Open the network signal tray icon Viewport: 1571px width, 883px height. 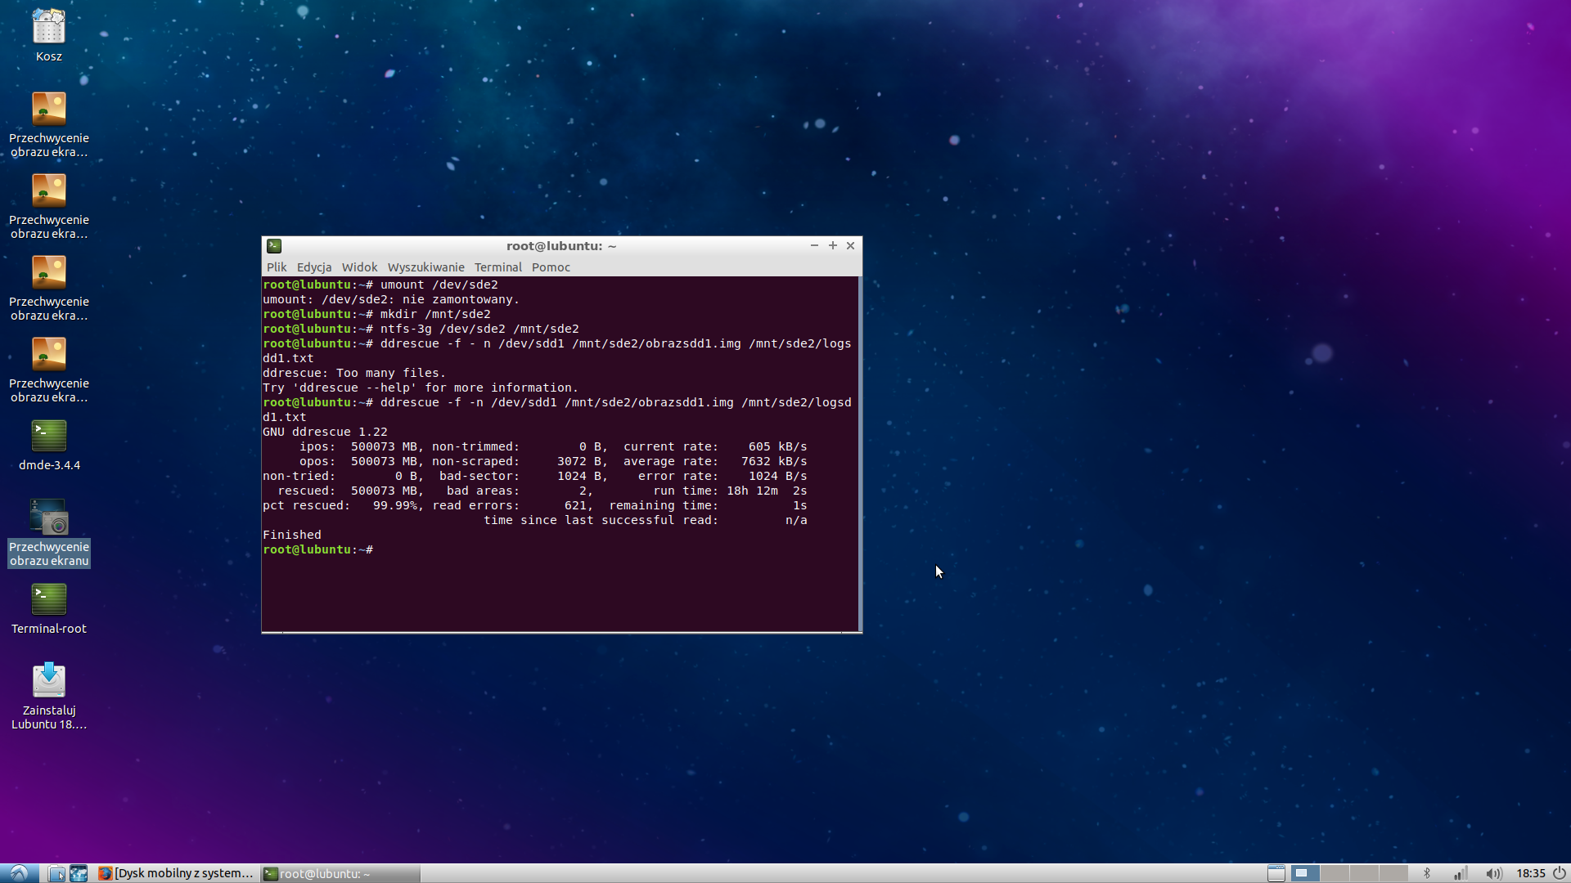tap(1461, 873)
